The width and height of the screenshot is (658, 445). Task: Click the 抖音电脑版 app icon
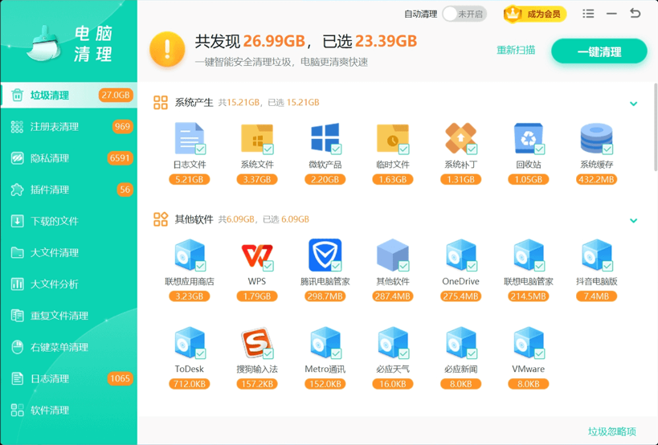pyautogui.click(x=596, y=255)
